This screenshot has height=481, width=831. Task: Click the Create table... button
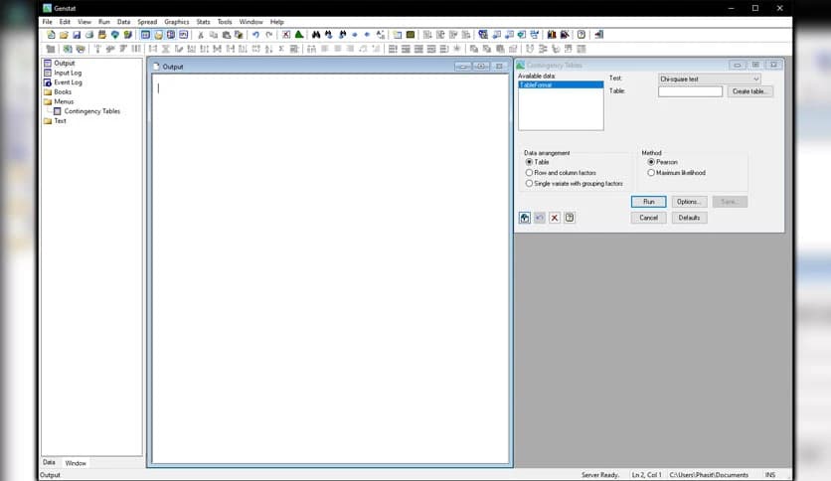click(x=749, y=91)
